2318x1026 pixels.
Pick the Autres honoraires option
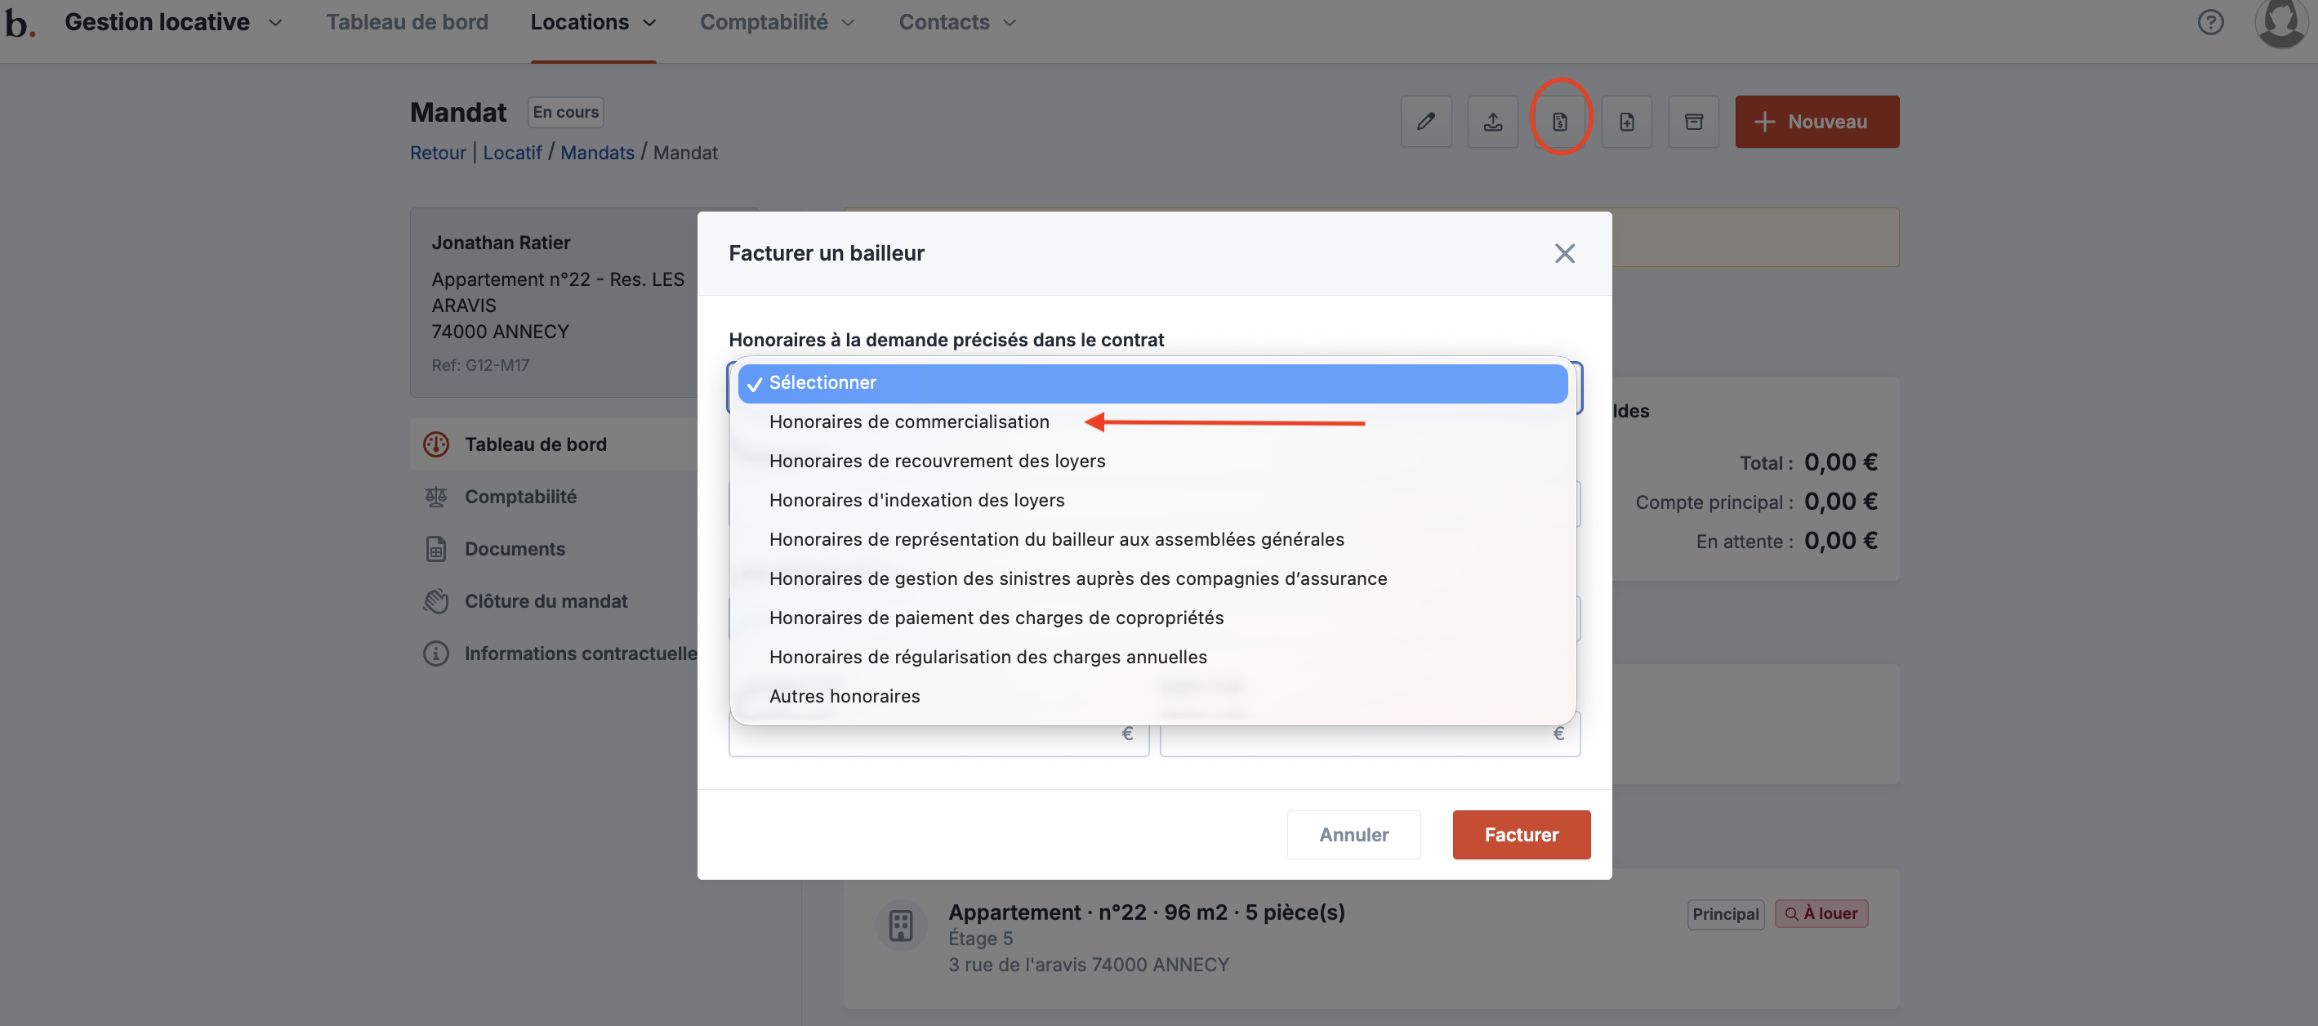coord(844,696)
